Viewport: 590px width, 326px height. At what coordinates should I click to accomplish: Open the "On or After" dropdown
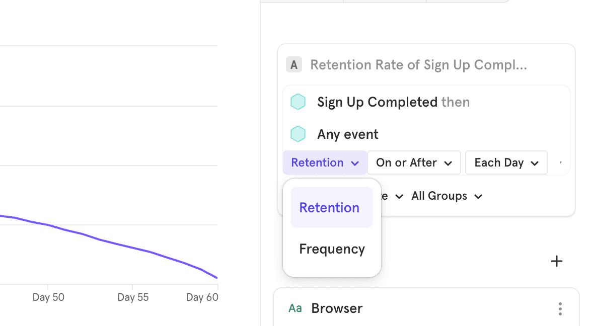point(414,163)
